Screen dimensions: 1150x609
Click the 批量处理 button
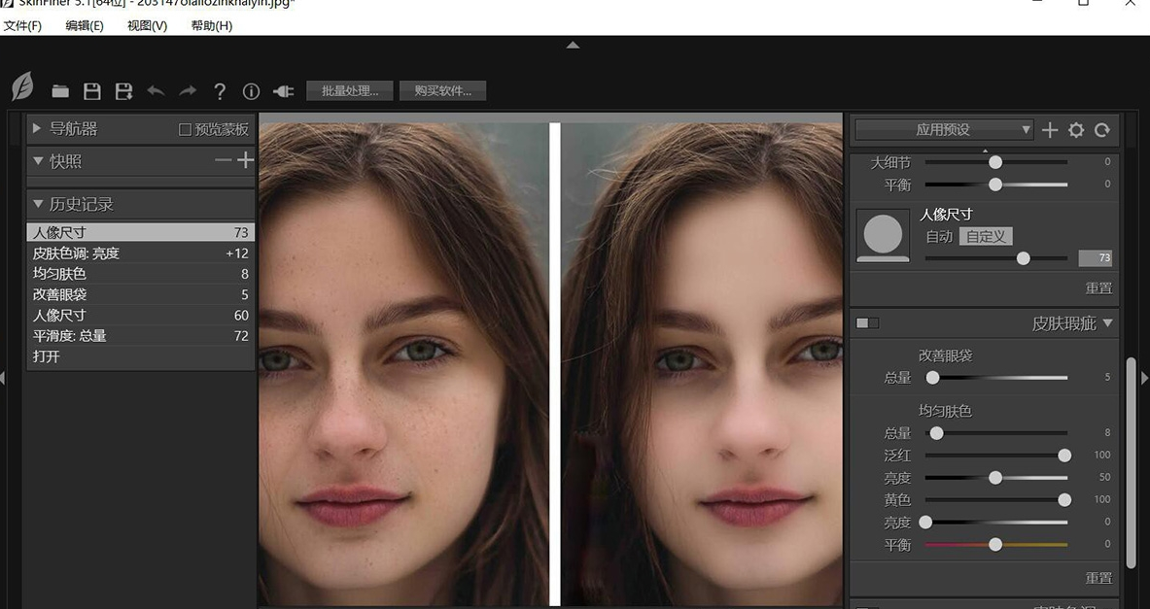350,91
